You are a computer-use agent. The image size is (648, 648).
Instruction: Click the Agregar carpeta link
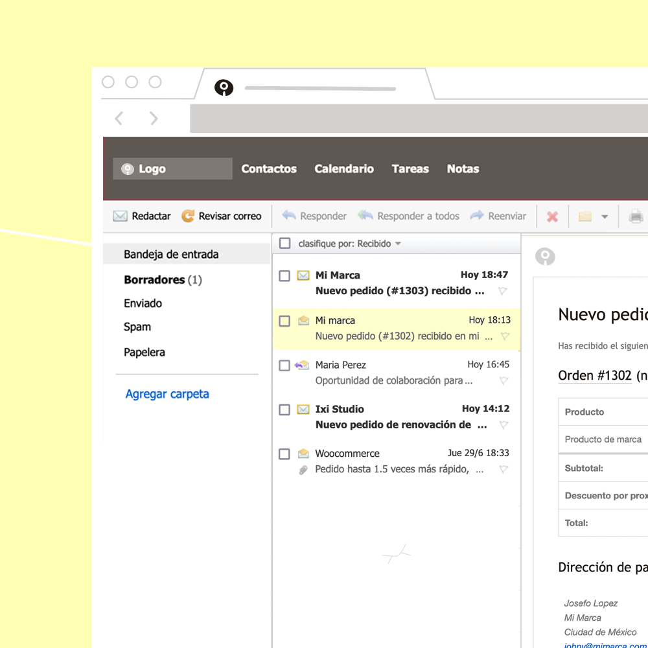click(167, 394)
